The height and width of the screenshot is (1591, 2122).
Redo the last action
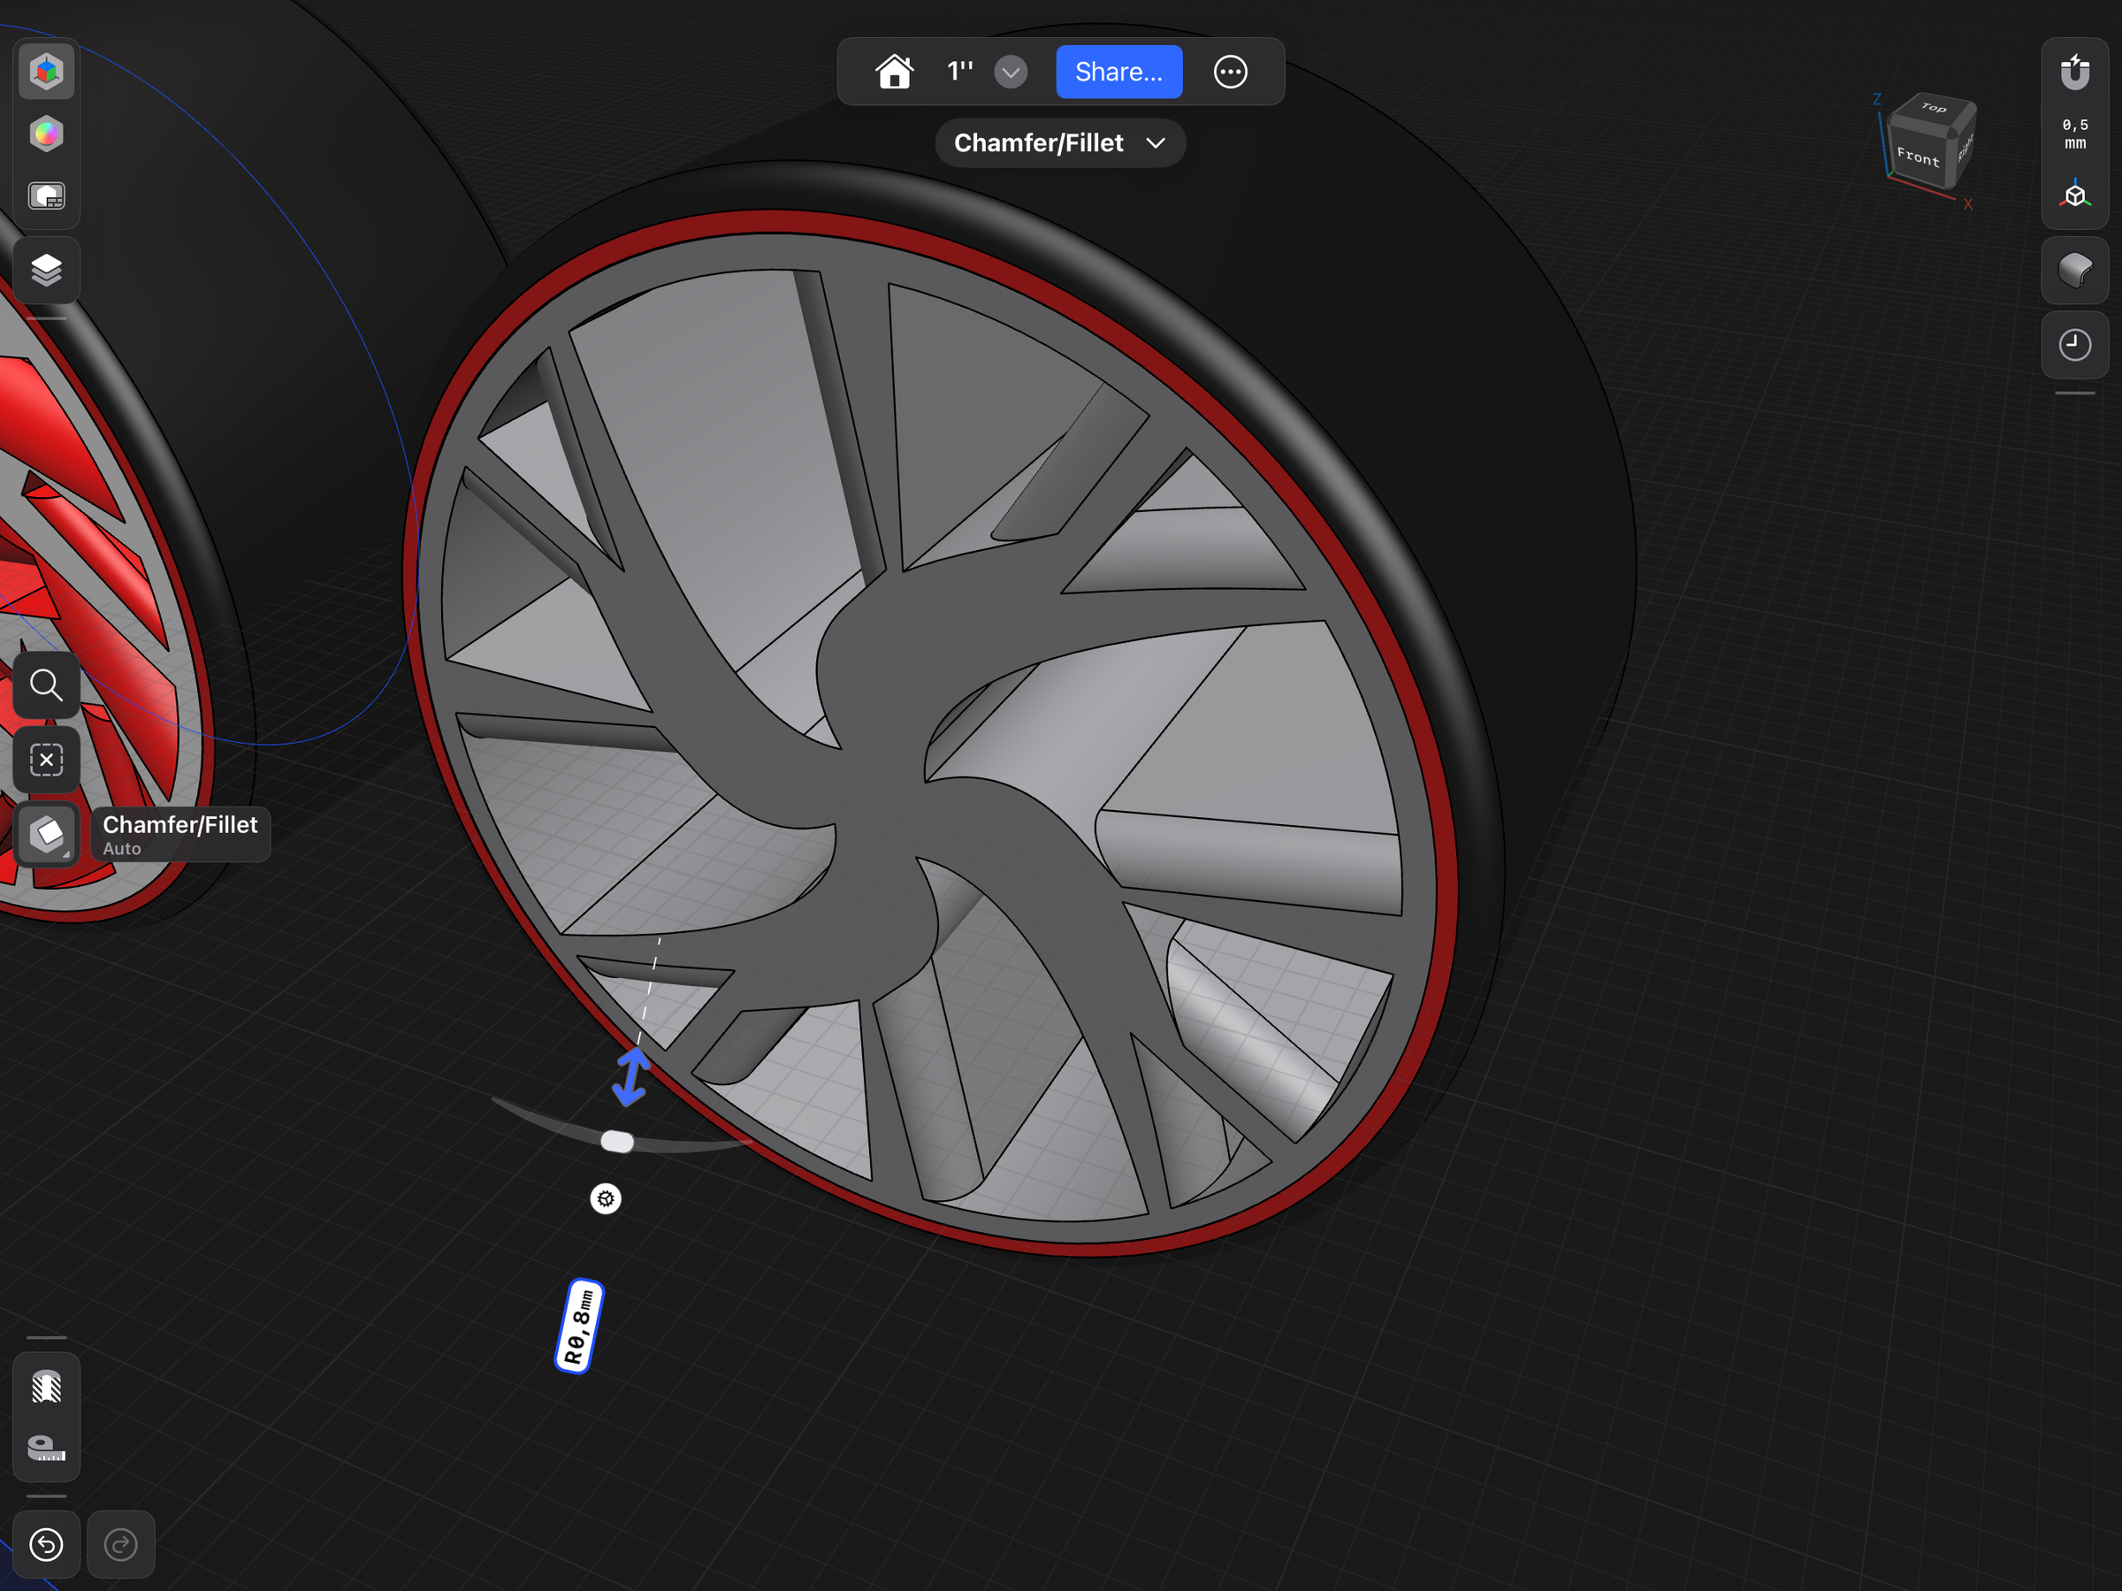[x=121, y=1544]
